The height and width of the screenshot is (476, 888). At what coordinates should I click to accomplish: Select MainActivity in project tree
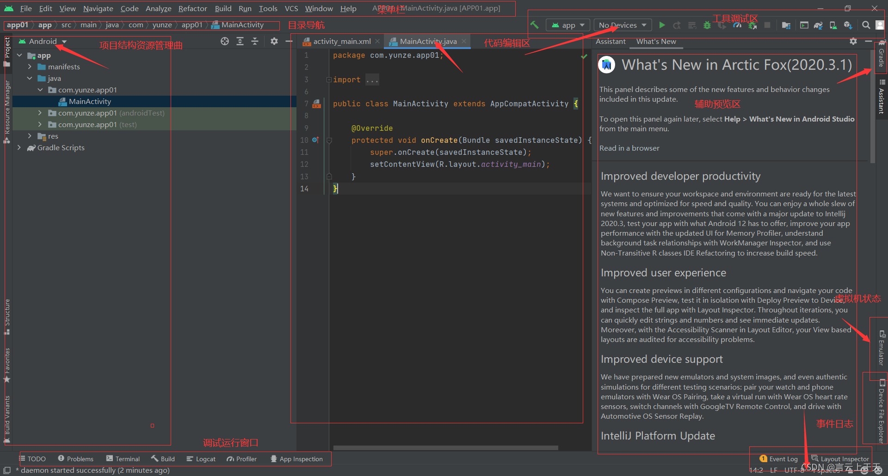click(90, 102)
